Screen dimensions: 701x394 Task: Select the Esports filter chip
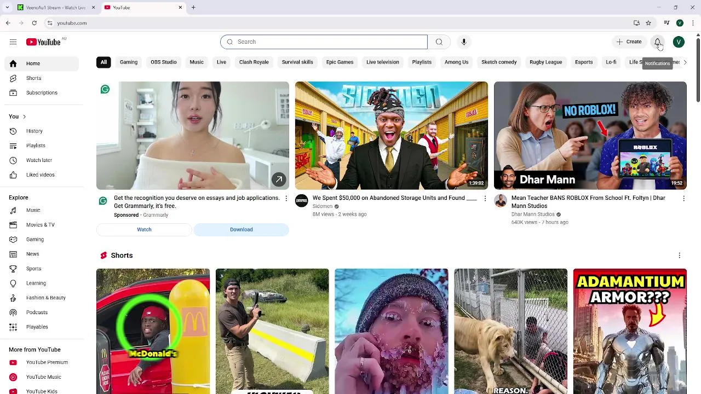[584, 62]
